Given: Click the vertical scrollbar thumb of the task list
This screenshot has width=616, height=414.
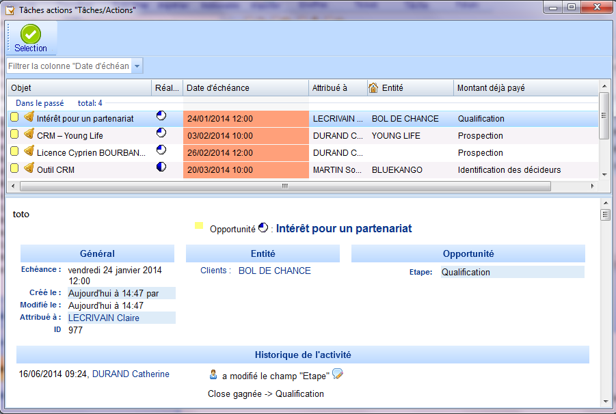Looking at the screenshot, I should [604, 115].
